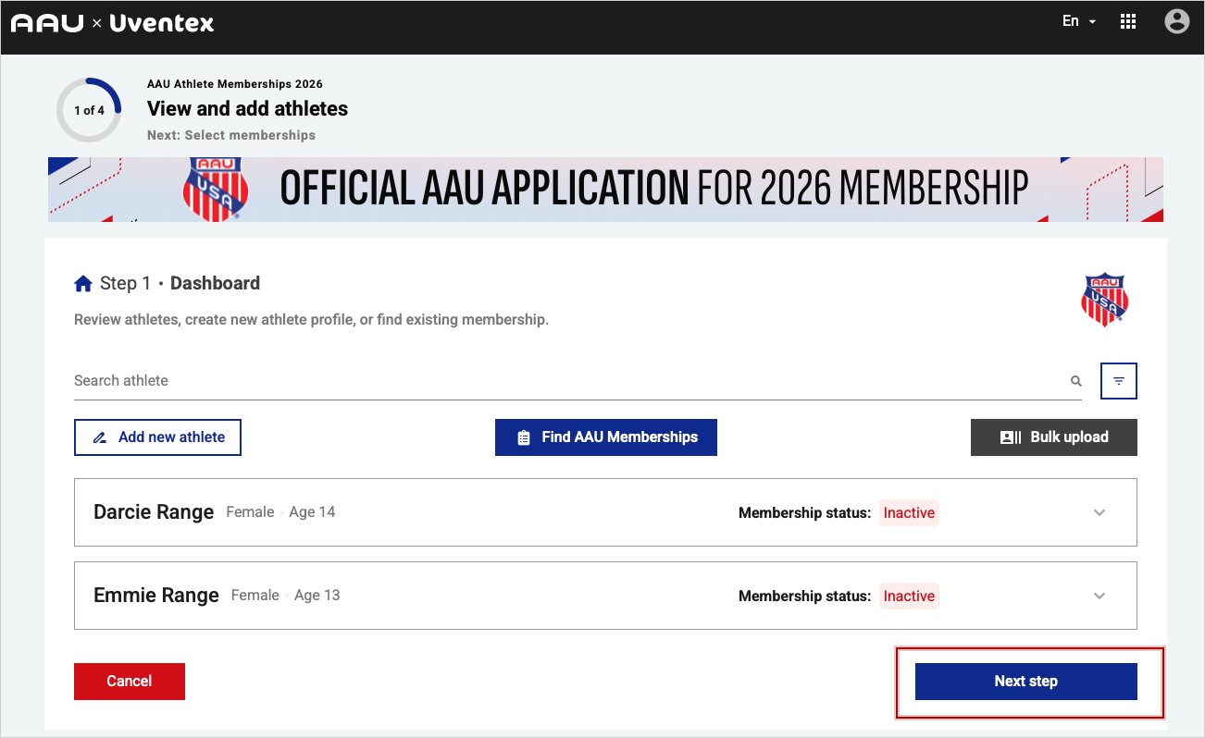Select the Darcie Range name text

coord(154,512)
